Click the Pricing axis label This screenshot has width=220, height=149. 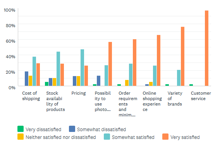point(79,93)
